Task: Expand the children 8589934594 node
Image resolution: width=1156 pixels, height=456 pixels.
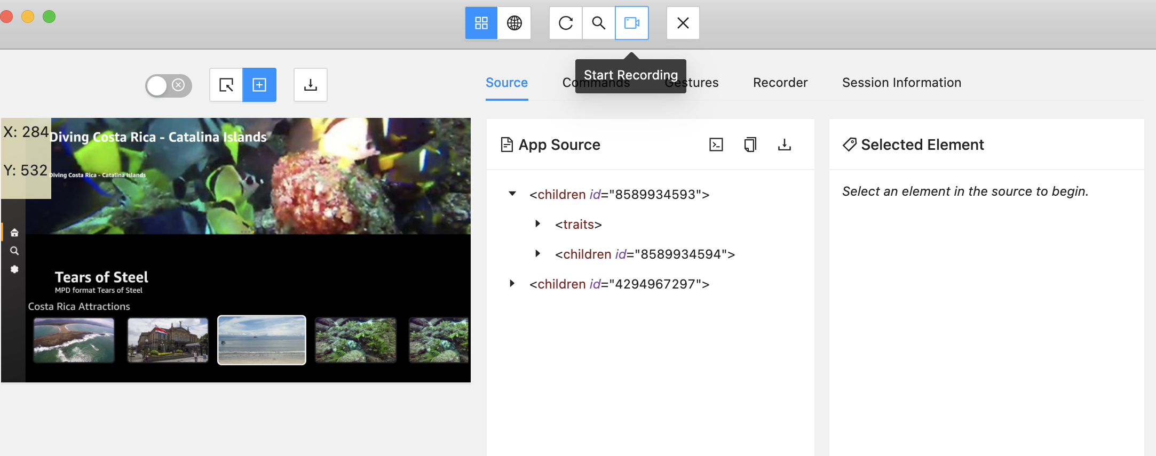Action: 537,254
